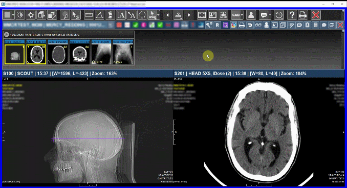This screenshot has width=347, height=188.
Task: Click the small printer icon in second toolbar
Action: click(242, 25)
